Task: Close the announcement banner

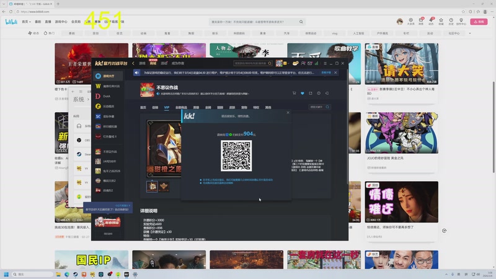Action: (335, 73)
